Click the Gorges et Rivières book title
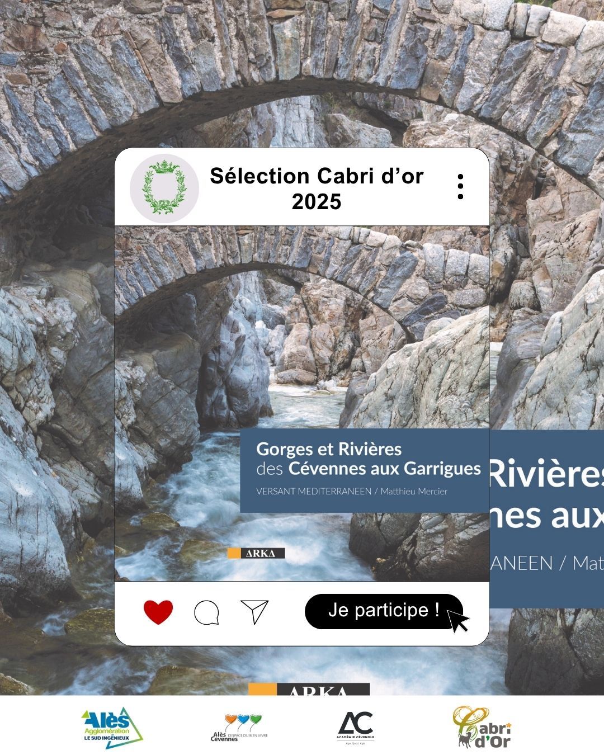The height and width of the screenshot is (755, 604). 329,449
